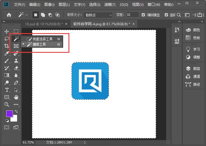206x146 pixels.
Task: Open the 图像(I) menu
Action: pyautogui.click(x=49, y=5)
